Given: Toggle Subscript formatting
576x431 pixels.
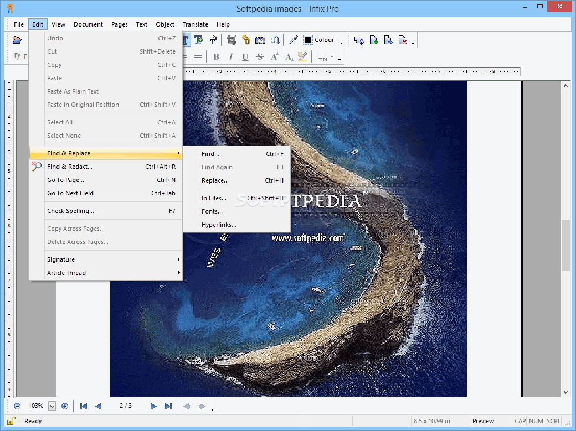Looking at the screenshot, I should tap(289, 57).
